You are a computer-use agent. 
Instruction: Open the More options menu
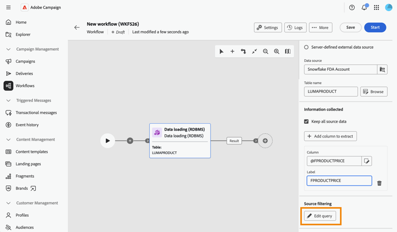tap(320, 27)
